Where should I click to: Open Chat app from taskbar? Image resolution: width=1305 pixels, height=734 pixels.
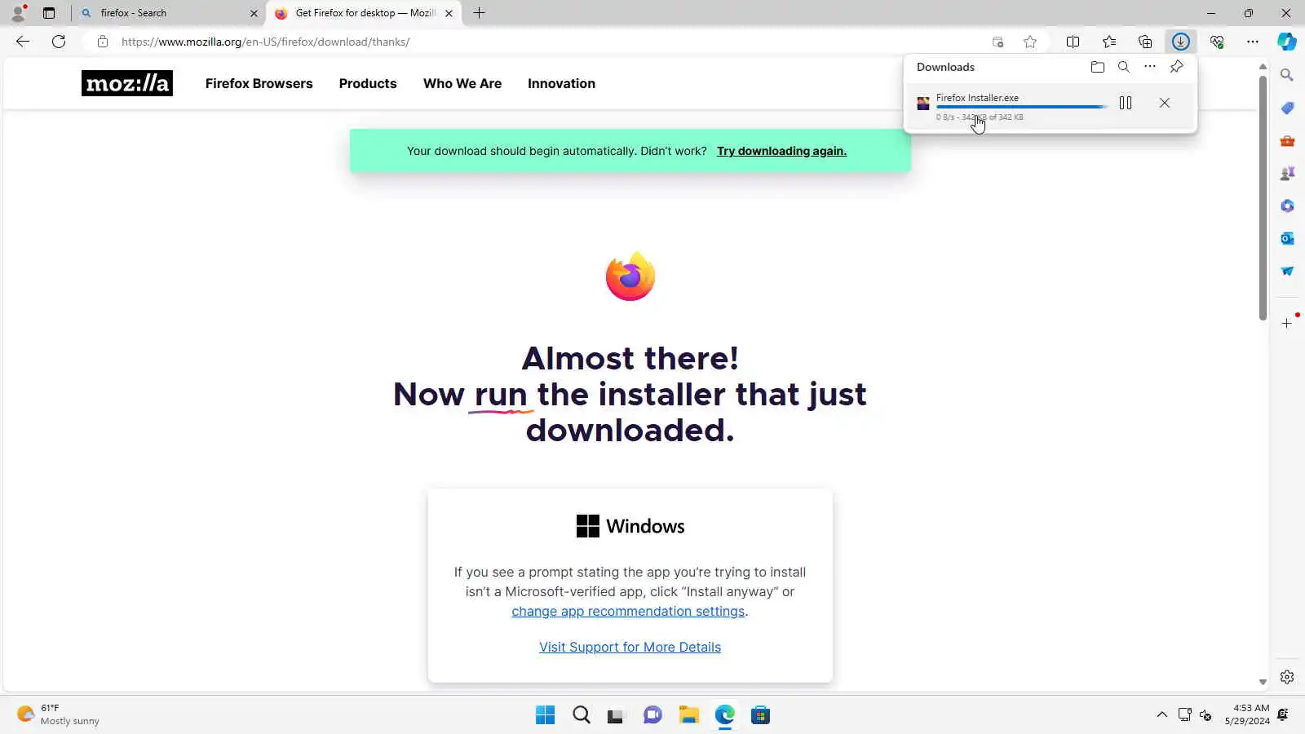[x=652, y=715]
